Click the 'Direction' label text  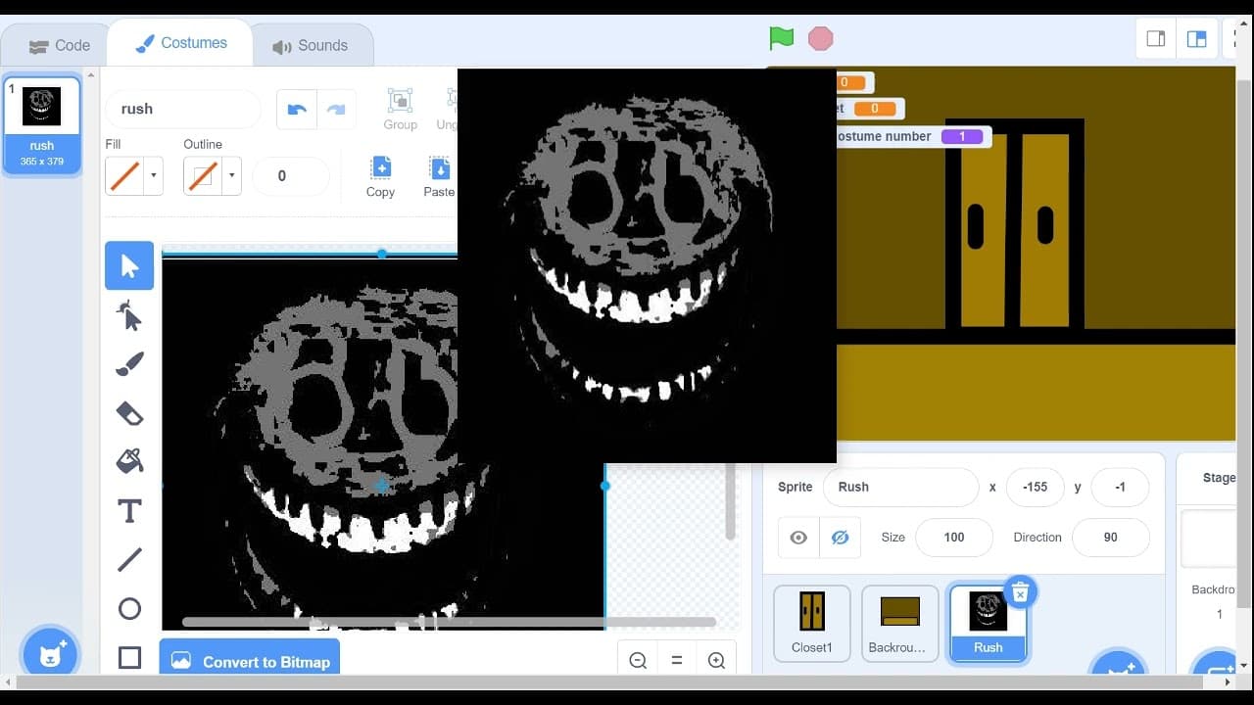click(x=1037, y=538)
